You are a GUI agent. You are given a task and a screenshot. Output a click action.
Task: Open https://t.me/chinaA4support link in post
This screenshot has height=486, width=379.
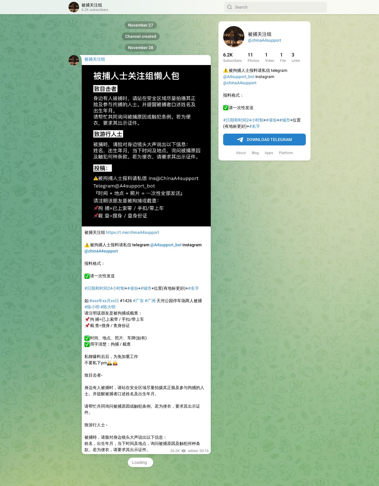click(x=132, y=232)
